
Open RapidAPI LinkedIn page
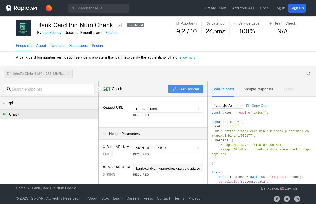(297, 199)
